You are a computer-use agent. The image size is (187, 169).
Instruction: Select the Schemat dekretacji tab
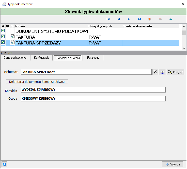pos(68,58)
